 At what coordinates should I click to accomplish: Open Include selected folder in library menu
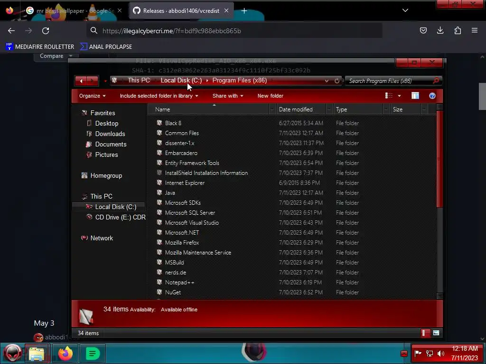(159, 96)
